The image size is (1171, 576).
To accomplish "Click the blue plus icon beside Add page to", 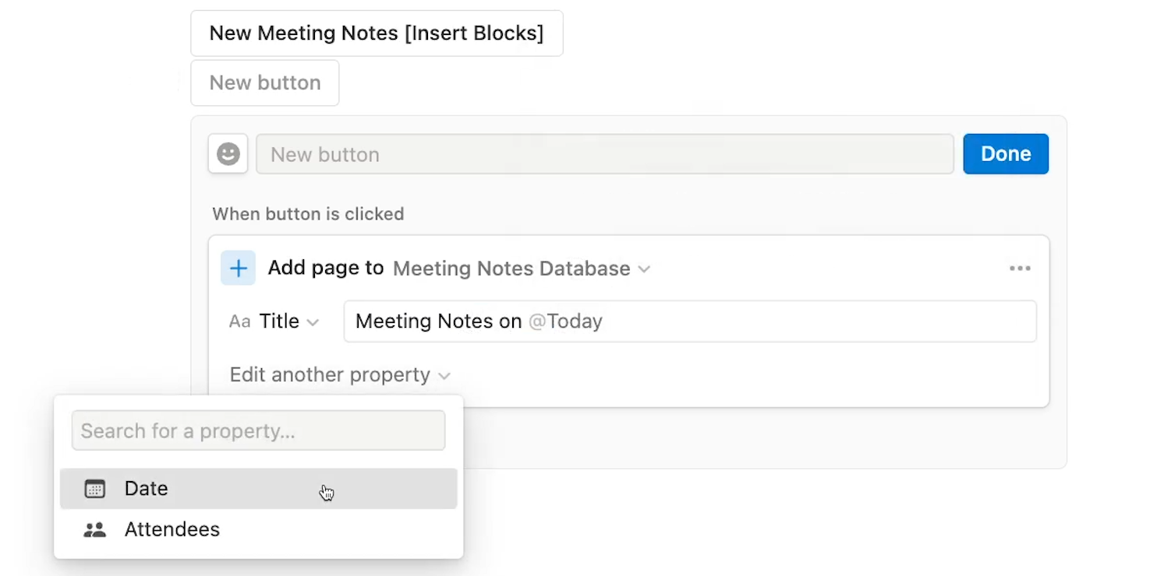I will pyautogui.click(x=238, y=268).
